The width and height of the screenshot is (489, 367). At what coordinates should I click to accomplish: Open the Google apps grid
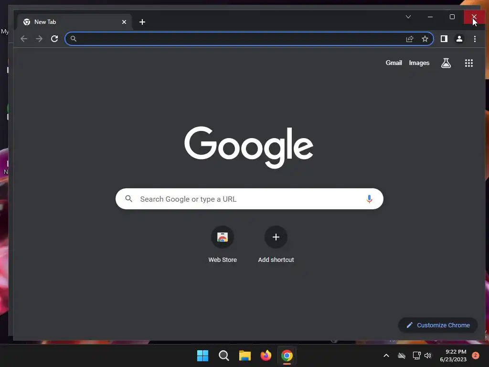[x=469, y=63]
